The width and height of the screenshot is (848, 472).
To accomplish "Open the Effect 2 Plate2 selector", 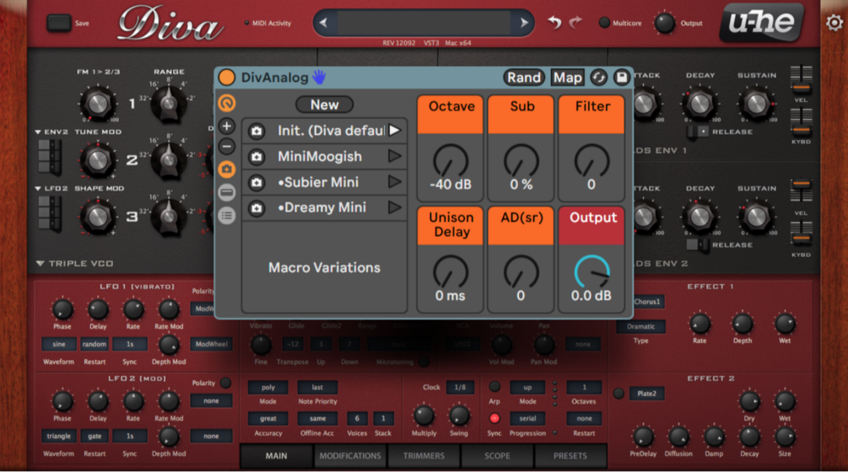I will click(646, 394).
